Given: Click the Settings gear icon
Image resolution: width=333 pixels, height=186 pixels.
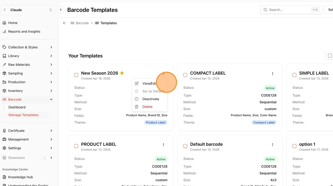Looking at the screenshot, I should pos(4,148).
